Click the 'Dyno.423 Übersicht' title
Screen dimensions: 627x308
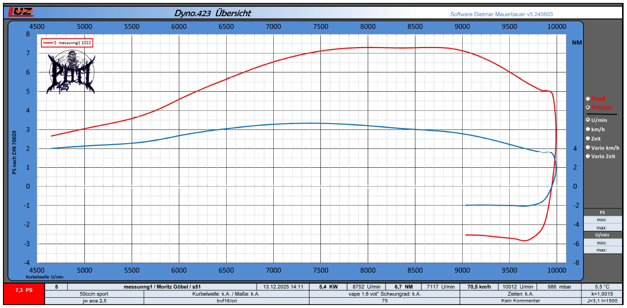point(212,13)
